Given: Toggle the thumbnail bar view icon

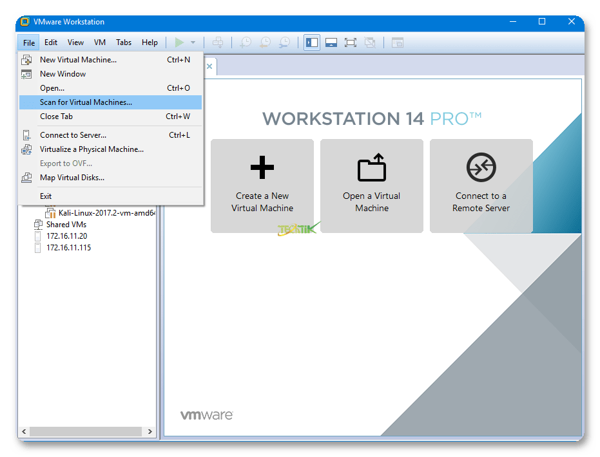Looking at the screenshot, I should point(331,42).
